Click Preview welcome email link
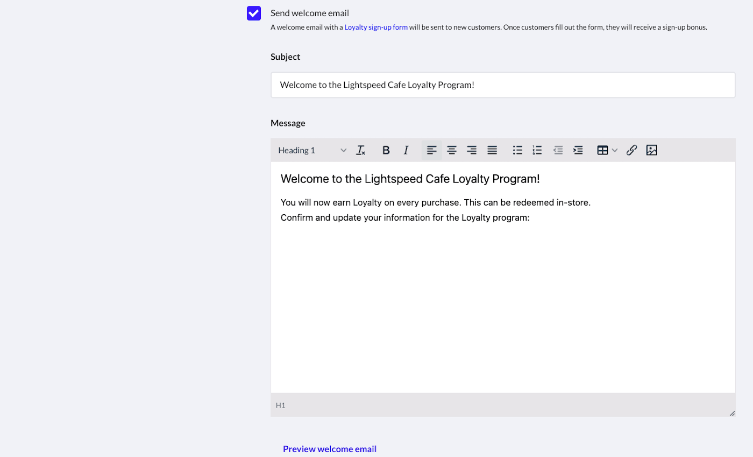The width and height of the screenshot is (753, 457). [330, 449]
